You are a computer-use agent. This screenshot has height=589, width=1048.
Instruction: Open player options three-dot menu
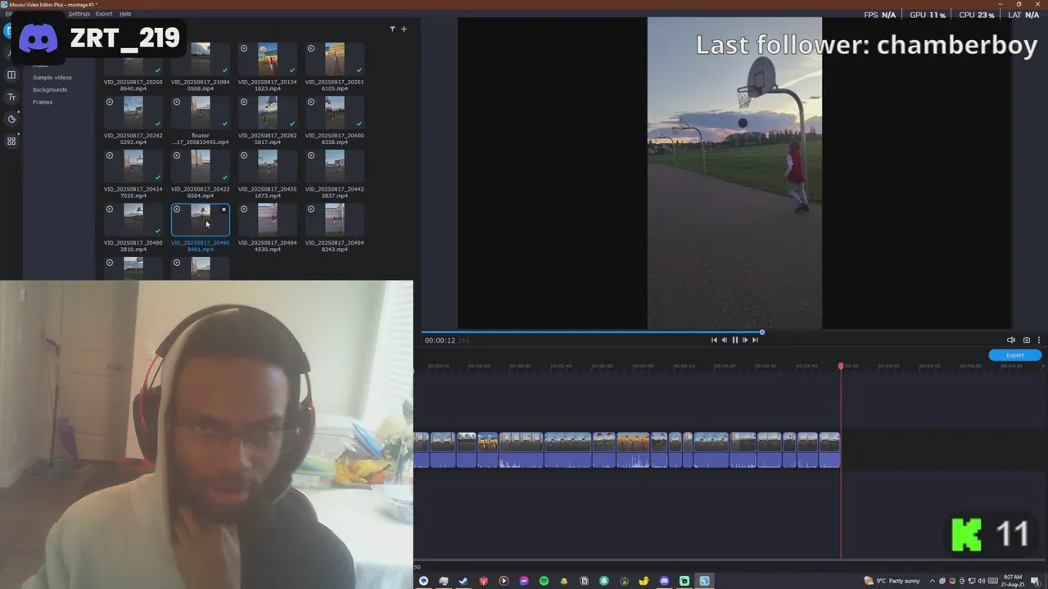click(x=1039, y=340)
